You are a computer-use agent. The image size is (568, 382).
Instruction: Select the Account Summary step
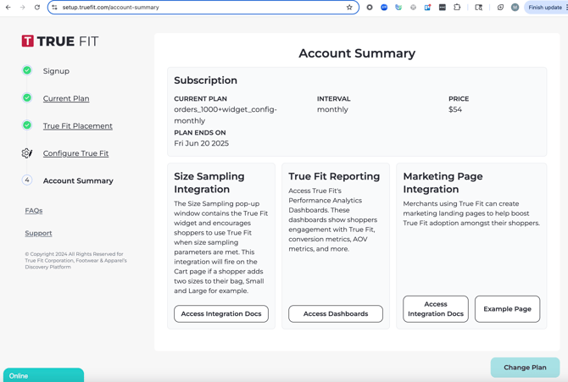coord(78,180)
